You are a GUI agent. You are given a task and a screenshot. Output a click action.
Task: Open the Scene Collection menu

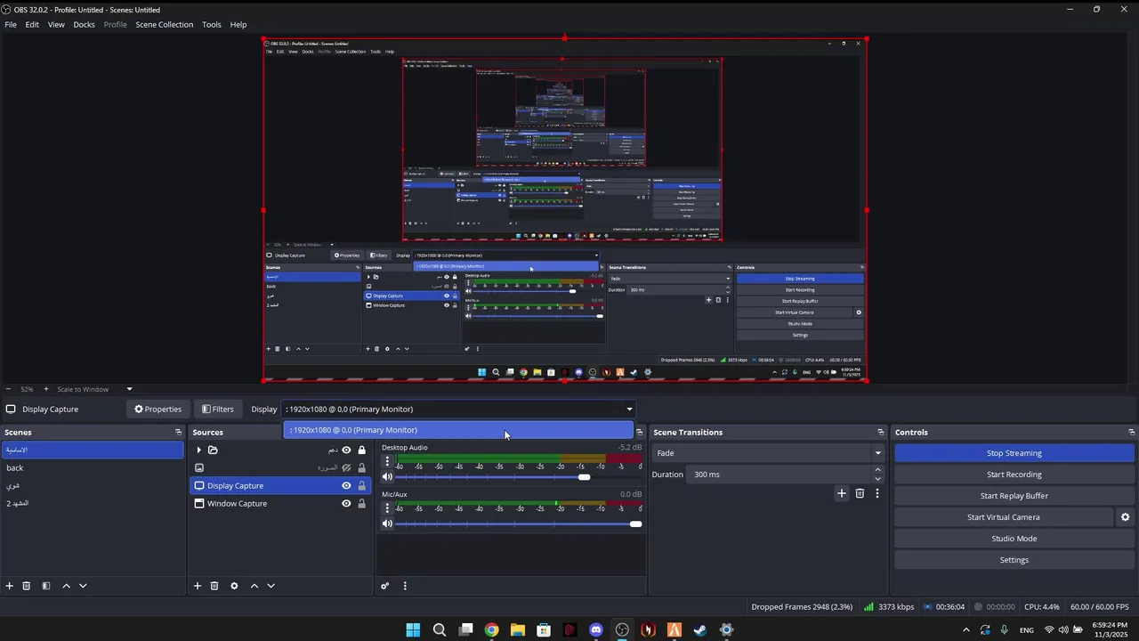coord(164,25)
